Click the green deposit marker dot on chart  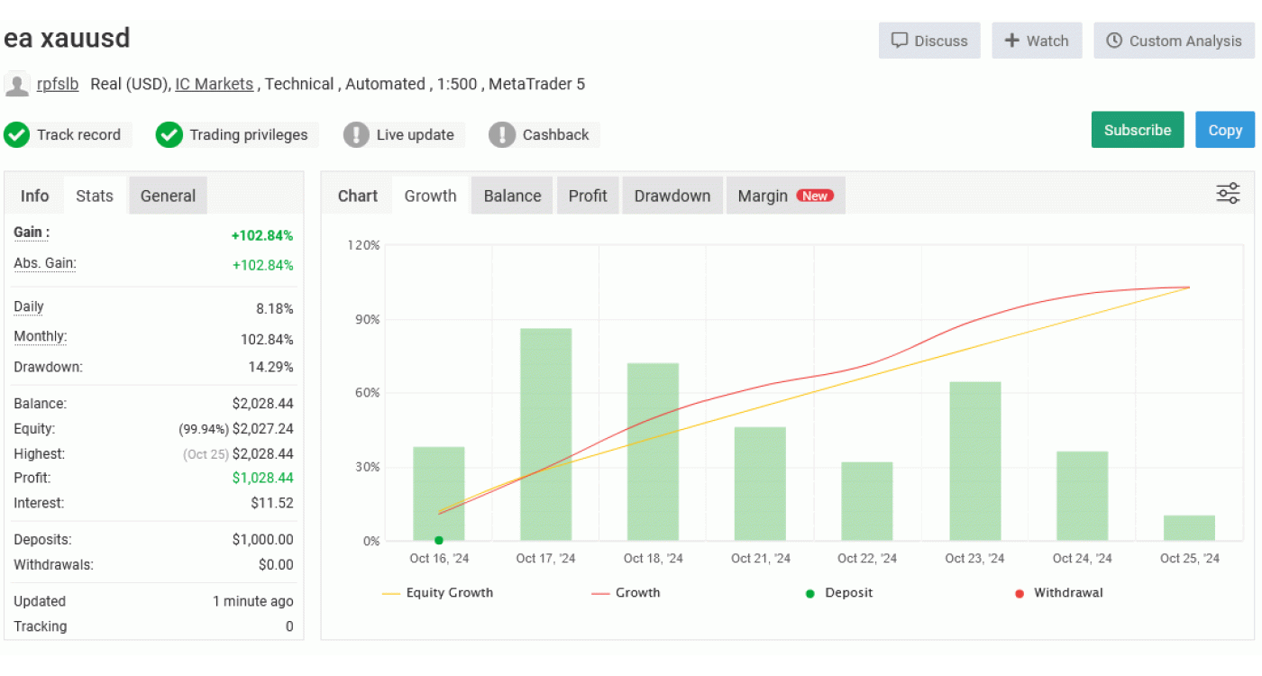(439, 541)
